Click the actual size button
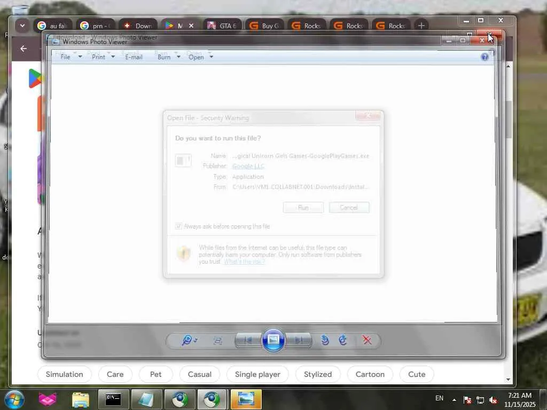Image resolution: width=547 pixels, height=410 pixels. point(218,341)
